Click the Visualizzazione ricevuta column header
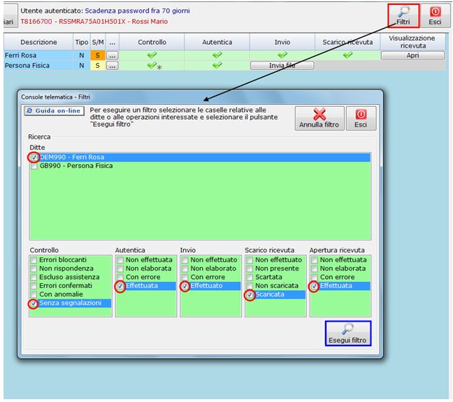 click(412, 42)
